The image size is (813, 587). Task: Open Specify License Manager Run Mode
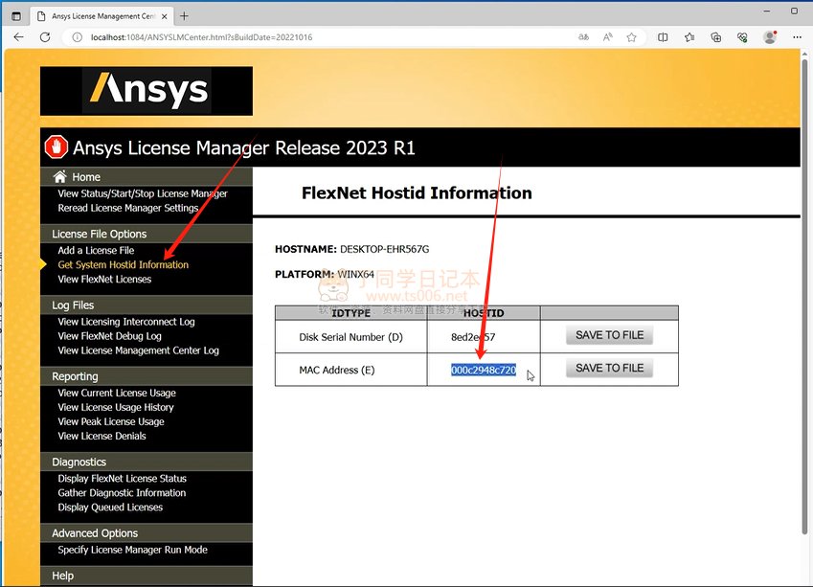[132, 550]
